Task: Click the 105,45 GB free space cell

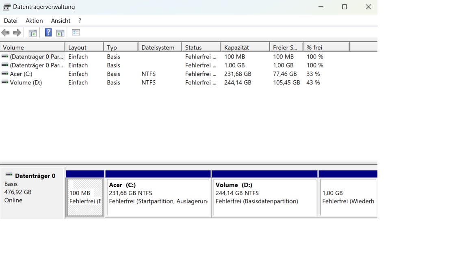Action: tap(286, 83)
